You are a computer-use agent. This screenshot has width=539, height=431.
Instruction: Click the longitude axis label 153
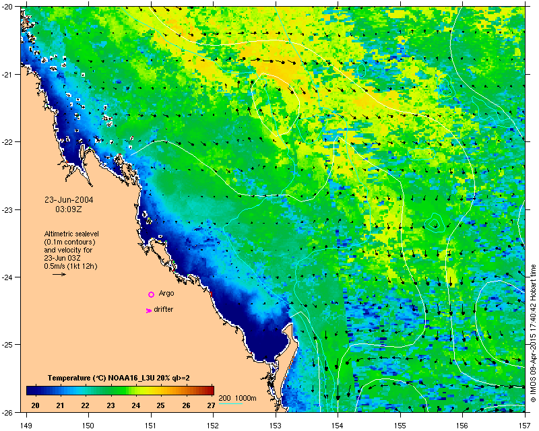(x=276, y=426)
